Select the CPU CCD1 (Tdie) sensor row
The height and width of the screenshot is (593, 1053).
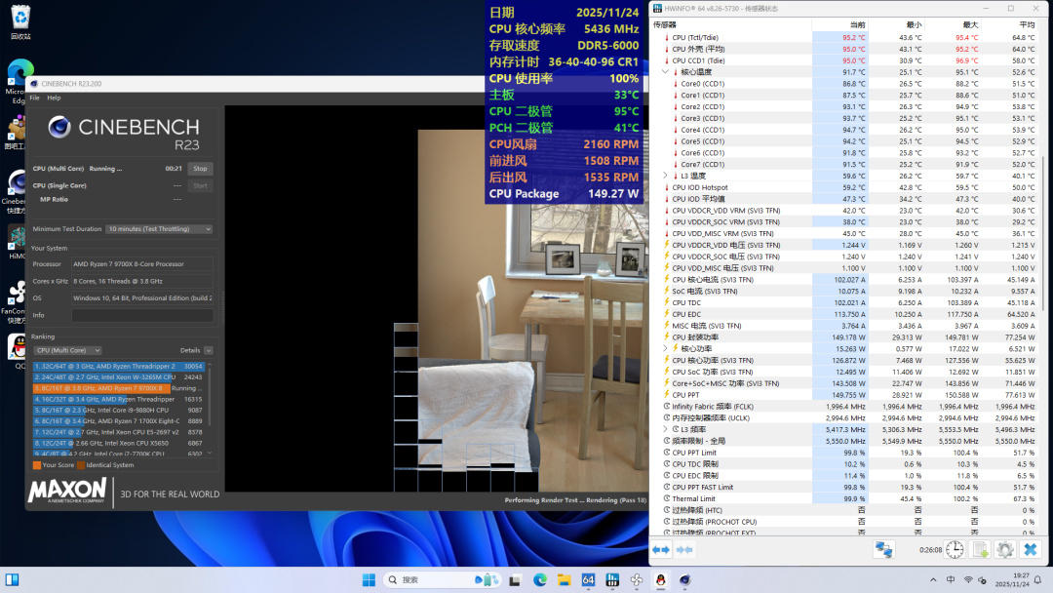pos(844,60)
